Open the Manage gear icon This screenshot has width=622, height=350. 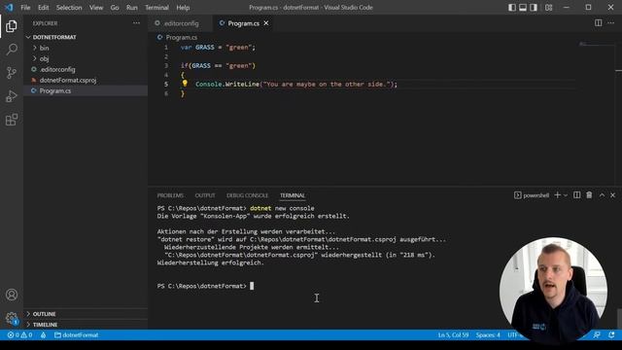pos(12,318)
